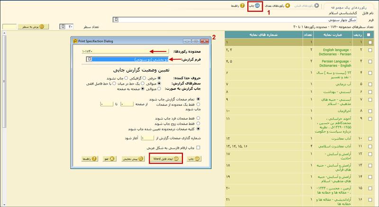Click the print preview (پیش نمایش) button
Viewport: 379px width, 207px height.
click(134, 159)
